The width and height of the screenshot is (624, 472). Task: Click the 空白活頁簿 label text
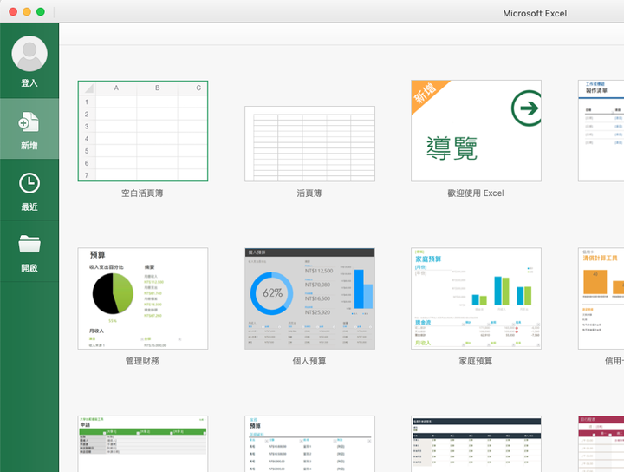pos(142,193)
